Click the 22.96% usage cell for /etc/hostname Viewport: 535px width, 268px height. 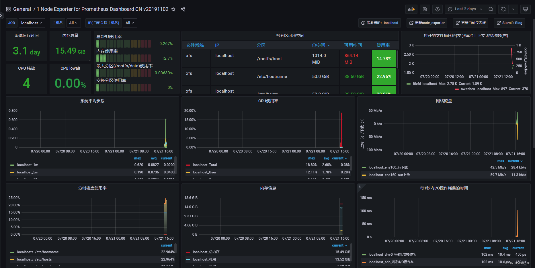[384, 77]
